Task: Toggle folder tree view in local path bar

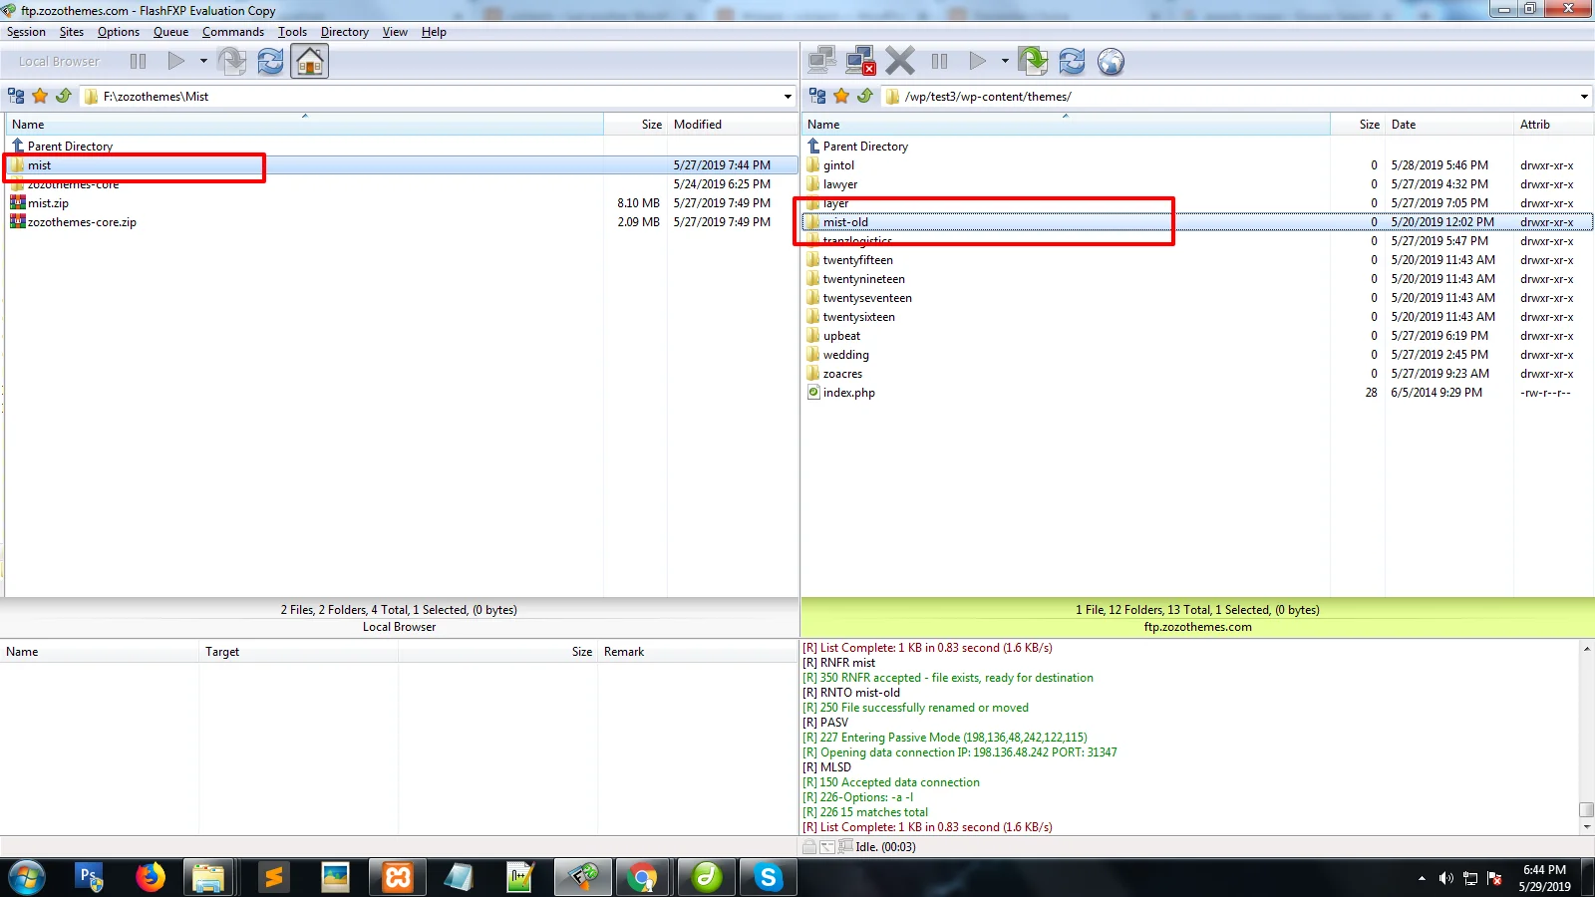Action: [x=16, y=97]
